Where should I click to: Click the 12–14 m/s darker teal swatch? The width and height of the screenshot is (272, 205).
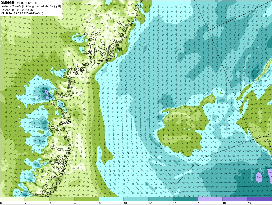161,199
